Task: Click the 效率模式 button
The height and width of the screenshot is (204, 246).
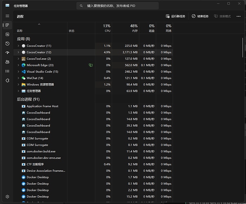Action: 222,16
